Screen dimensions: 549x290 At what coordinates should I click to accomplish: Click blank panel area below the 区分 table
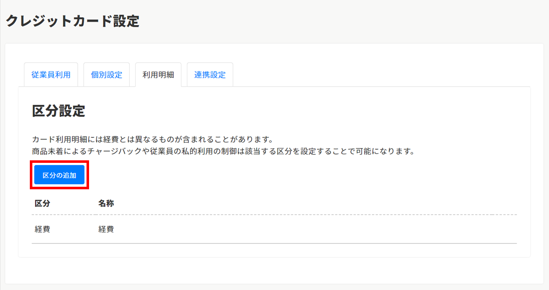(273, 250)
